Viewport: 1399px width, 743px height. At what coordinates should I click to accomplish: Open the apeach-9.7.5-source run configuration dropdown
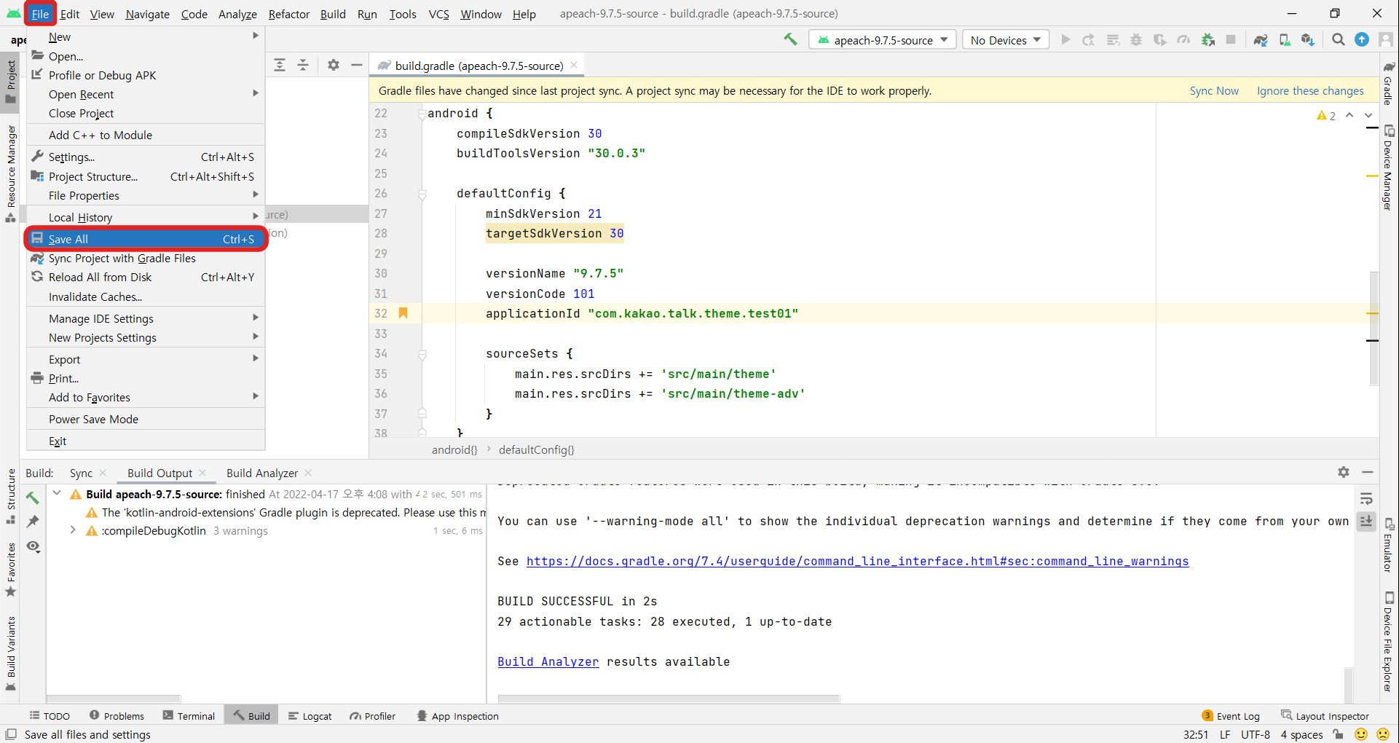point(882,40)
